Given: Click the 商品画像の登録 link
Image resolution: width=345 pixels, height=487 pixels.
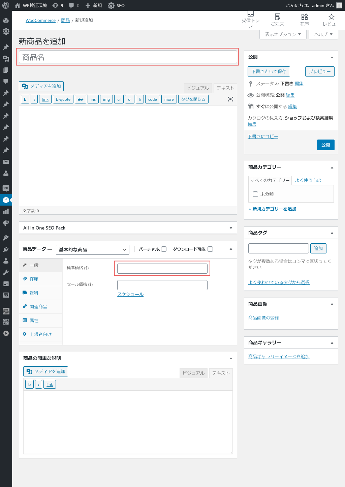Looking at the screenshot, I should (263, 318).
